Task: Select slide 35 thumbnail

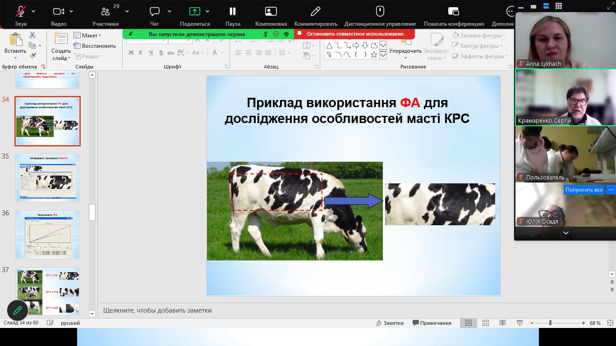Action: [x=48, y=178]
